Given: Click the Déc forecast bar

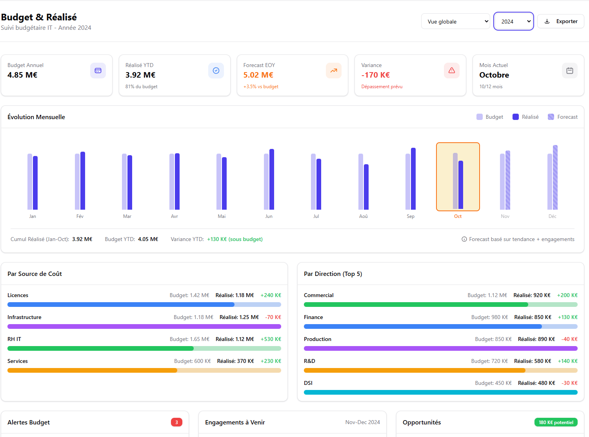Looking at the screenshot, I should (555, 178).
